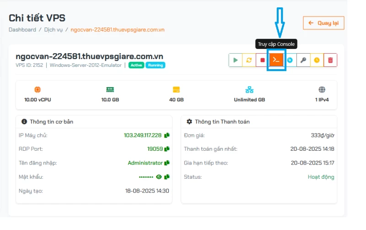Click the green RAM memory icon
Screen dimensions: 366x230
pyautogui.click(x=110, y=89)
